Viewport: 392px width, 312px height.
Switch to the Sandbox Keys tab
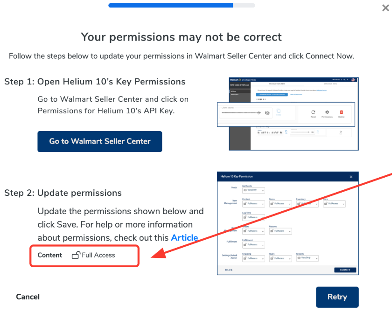tap(330, 84)
